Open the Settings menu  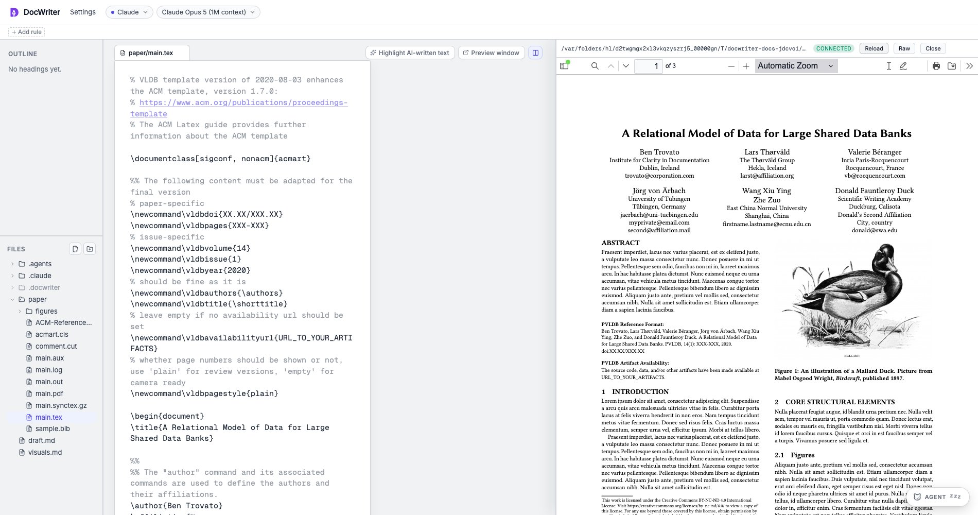[x=83, y=12]
